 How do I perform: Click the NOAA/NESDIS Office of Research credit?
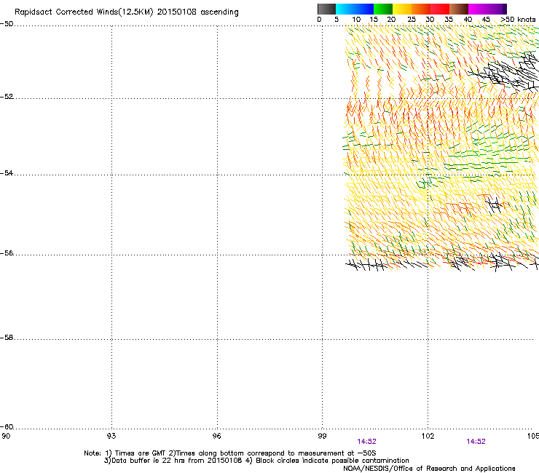(x=429, y=469)
